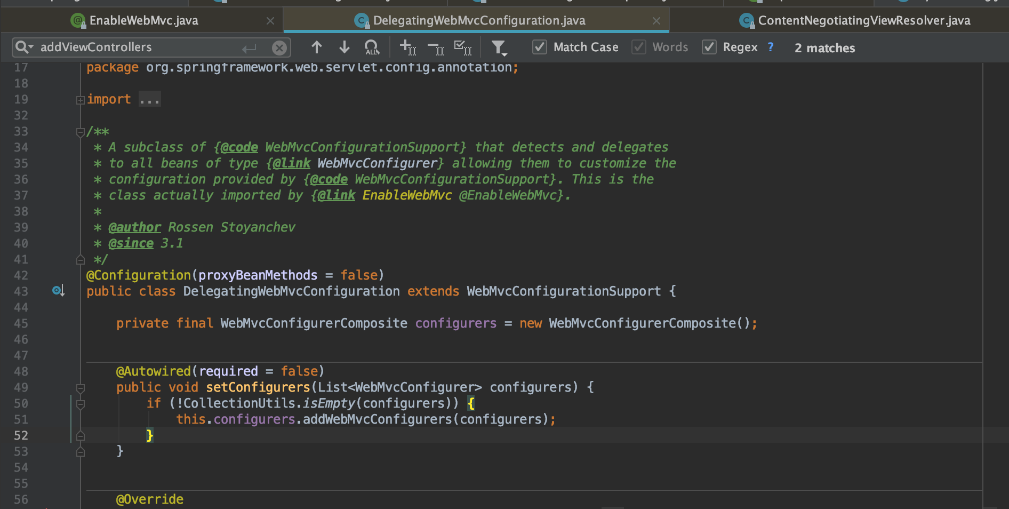
Task: Collapse the Javadoc comment at line 33
Action: [81, 132]
